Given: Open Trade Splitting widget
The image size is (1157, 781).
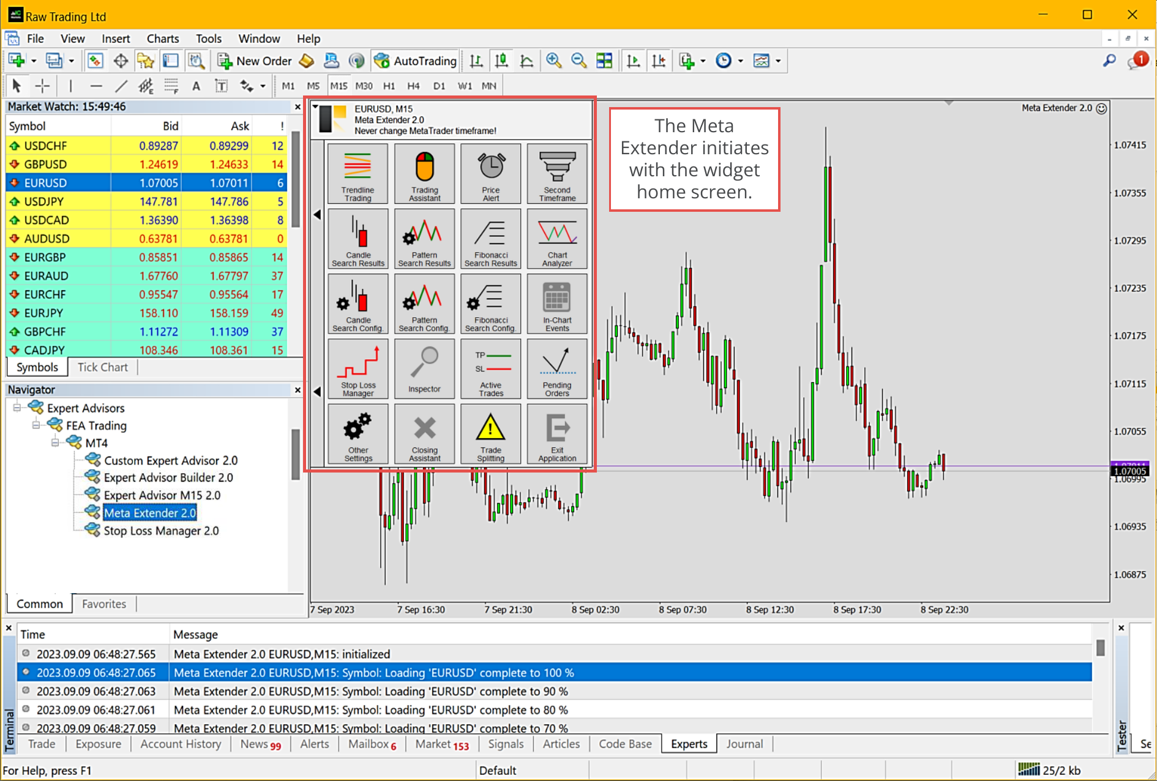Looking at the screenshot, I should [490, 434].
